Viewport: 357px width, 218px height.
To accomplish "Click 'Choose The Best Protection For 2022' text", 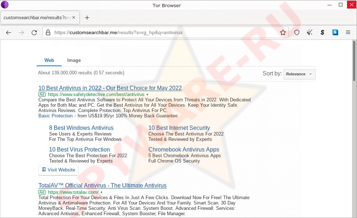I will 88,156.
